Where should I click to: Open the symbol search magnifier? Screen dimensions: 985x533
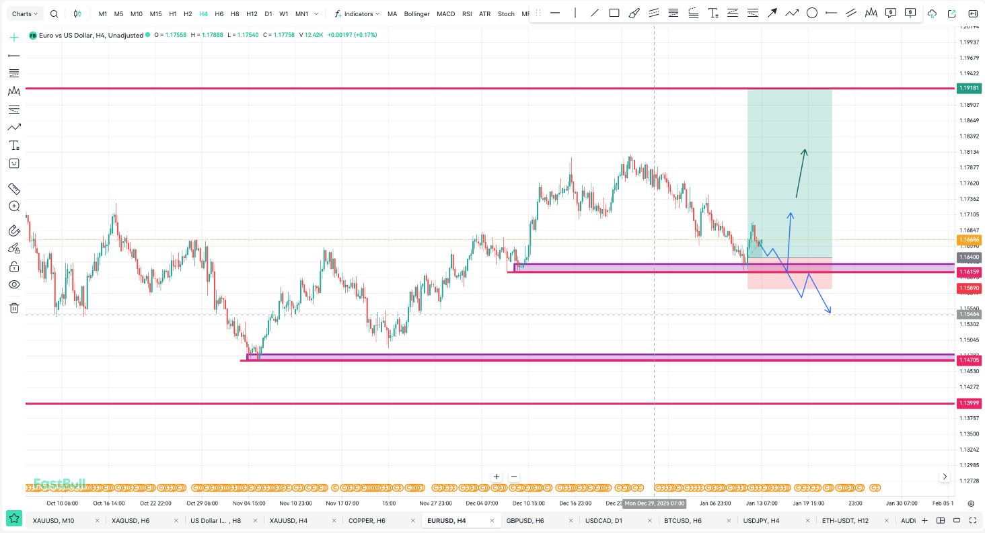click(54, 13)
